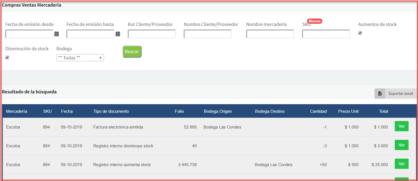Open calendar for Fecha de emisión desde
The height and width of the screenshot is (181, 418).
(57, 34)
